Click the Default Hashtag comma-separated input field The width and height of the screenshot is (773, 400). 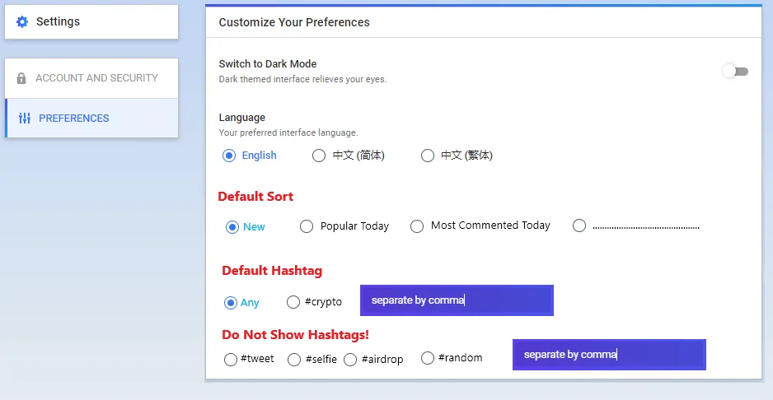[x=457, y=300]
